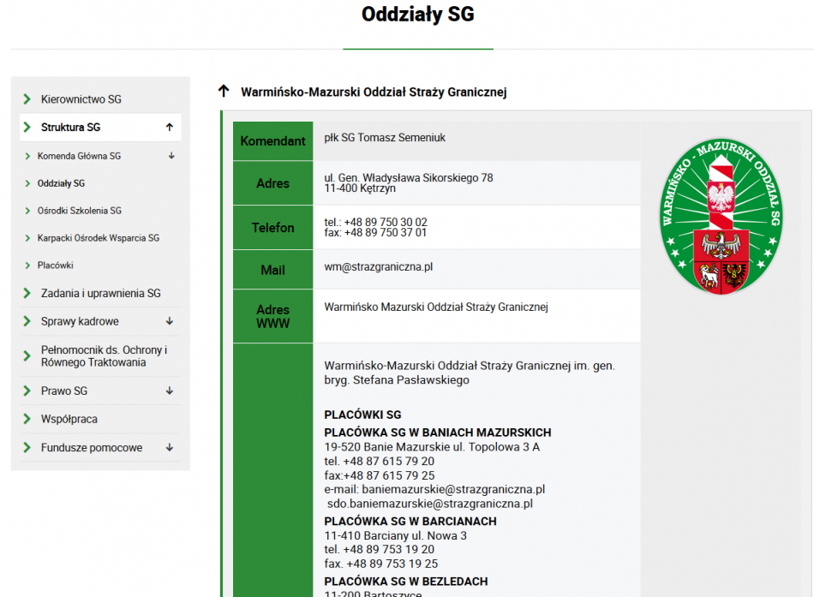Expand the Komenda Główna SG submenu arrow
The width and height of the screenshot is (814, 597).
[x=171, y=156]
